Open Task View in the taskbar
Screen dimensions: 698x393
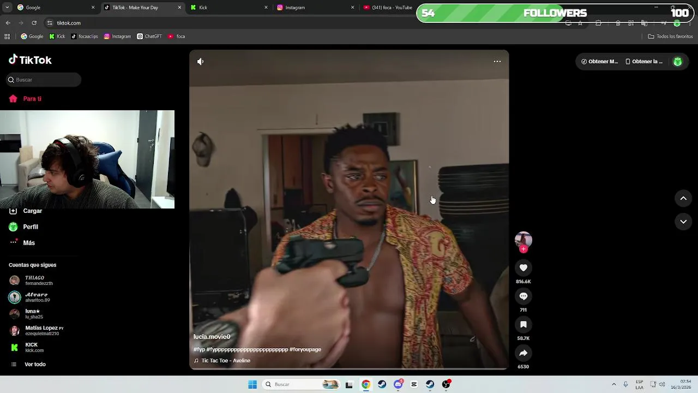(x=350, y=384)
